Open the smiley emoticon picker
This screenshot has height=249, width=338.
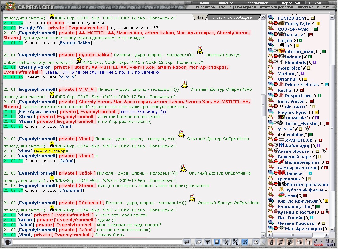(256, 242)
